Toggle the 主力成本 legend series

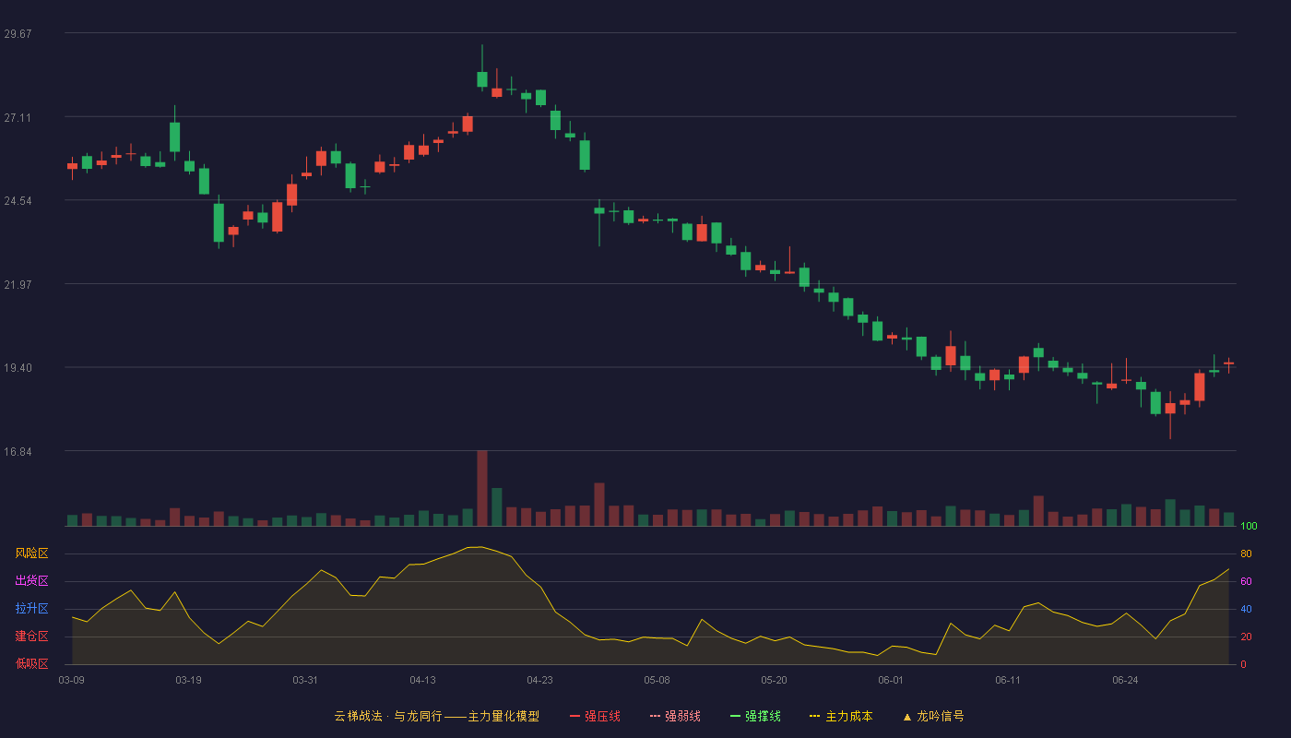pos(841,716)
